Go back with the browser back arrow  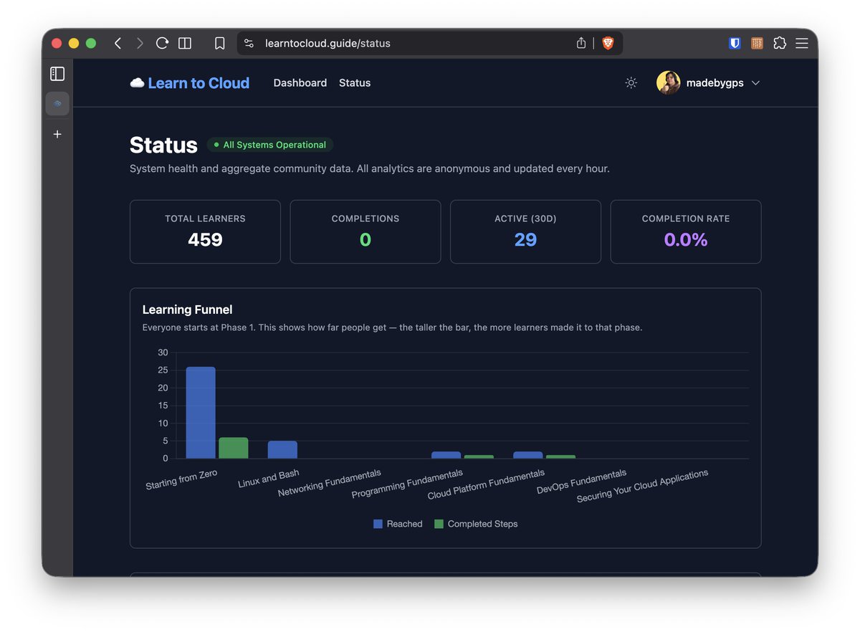tap(118, 43)
